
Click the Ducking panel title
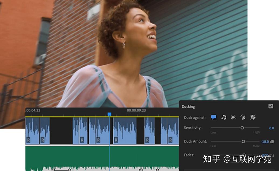pos(188,107)
